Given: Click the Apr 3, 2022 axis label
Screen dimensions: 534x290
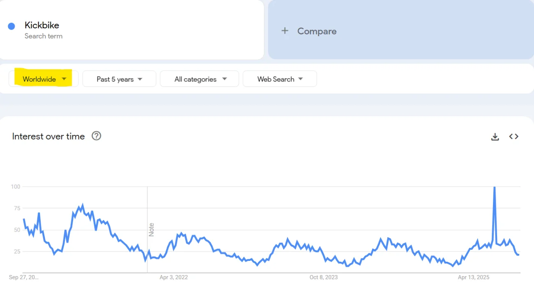Looking at the screenshot, I should click(x=173, y=277).
